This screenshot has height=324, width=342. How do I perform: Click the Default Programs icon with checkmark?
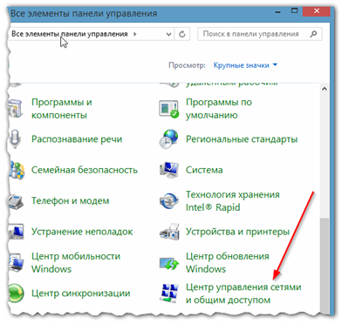pos(168,109)
